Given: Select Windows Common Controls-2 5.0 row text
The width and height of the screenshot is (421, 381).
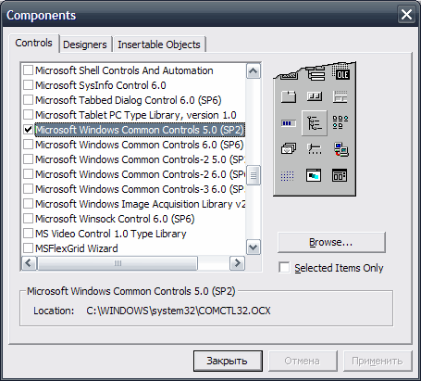Looking at the screenshot, I should pos(140,159).
